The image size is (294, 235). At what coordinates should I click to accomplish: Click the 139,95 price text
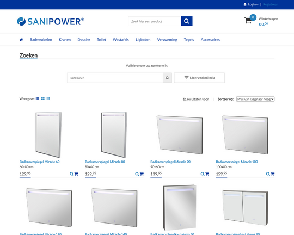[156, 174]
